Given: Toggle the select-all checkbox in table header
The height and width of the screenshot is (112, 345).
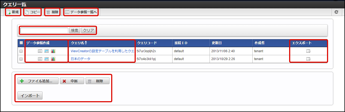Looking at the screenshot, I should [21, 43].
